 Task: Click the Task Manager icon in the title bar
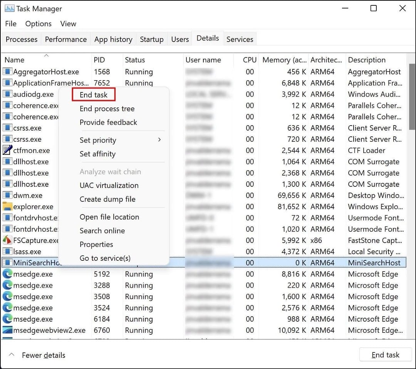coord(10,8)
